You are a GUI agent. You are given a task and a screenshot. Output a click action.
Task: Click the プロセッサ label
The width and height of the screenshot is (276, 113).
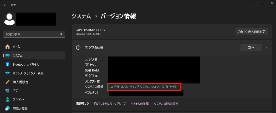(x=91, y=65)
